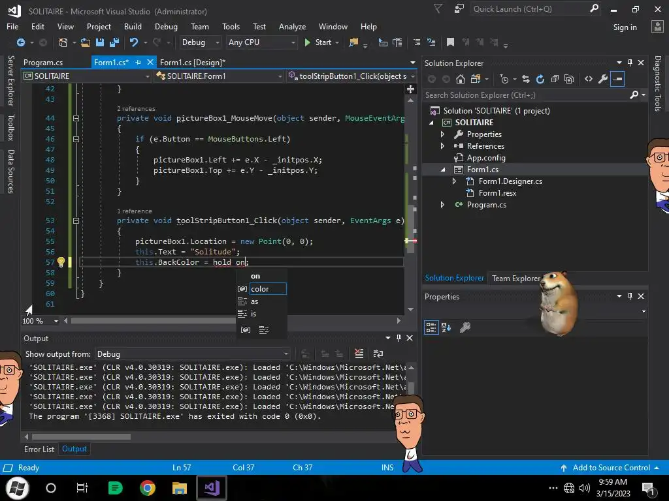Expand Form1.Designer.cs node
Screen dimensions: 669x501
pyautogui.click(x=455, y=181)
